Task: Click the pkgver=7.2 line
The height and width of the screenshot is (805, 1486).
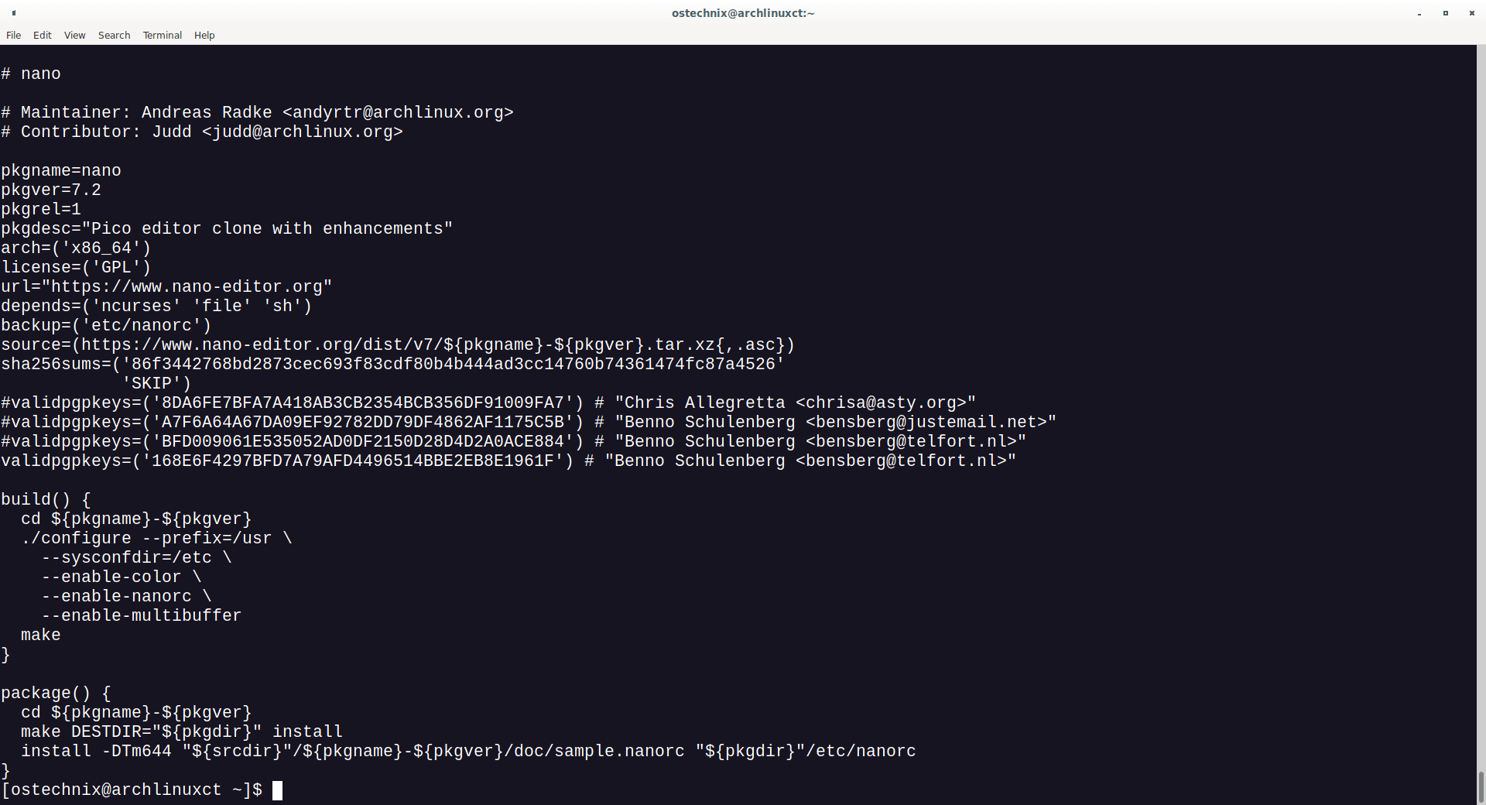Action: pyautogui.click(x=51, y=190)
